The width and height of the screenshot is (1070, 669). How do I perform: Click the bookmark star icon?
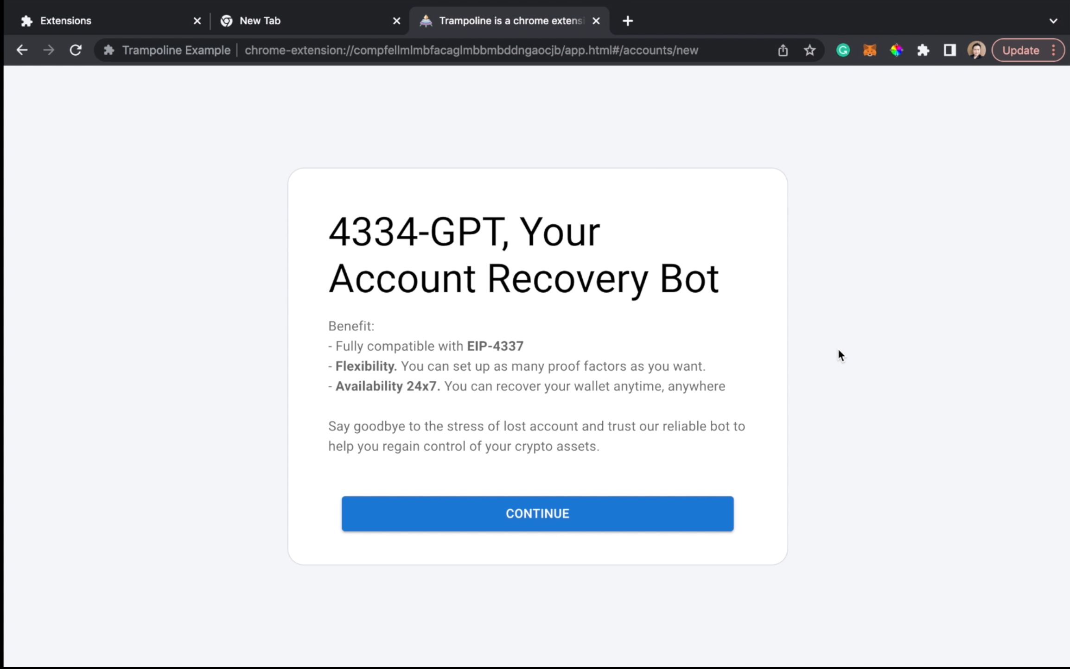(809, 50)
